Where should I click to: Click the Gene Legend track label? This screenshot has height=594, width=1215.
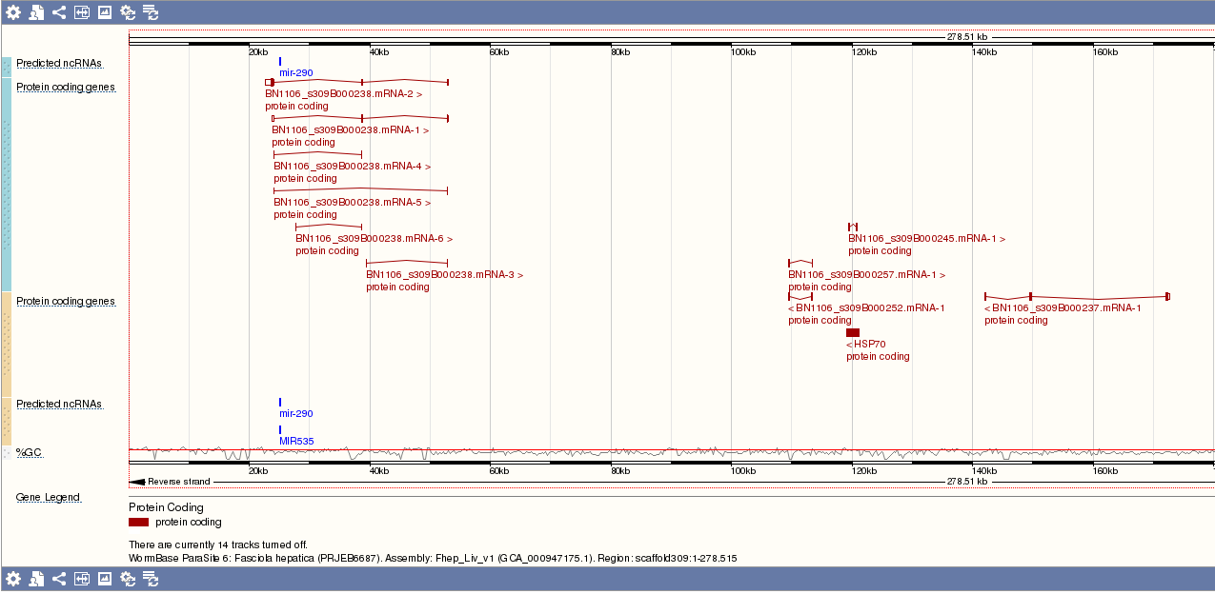[48, 498]
